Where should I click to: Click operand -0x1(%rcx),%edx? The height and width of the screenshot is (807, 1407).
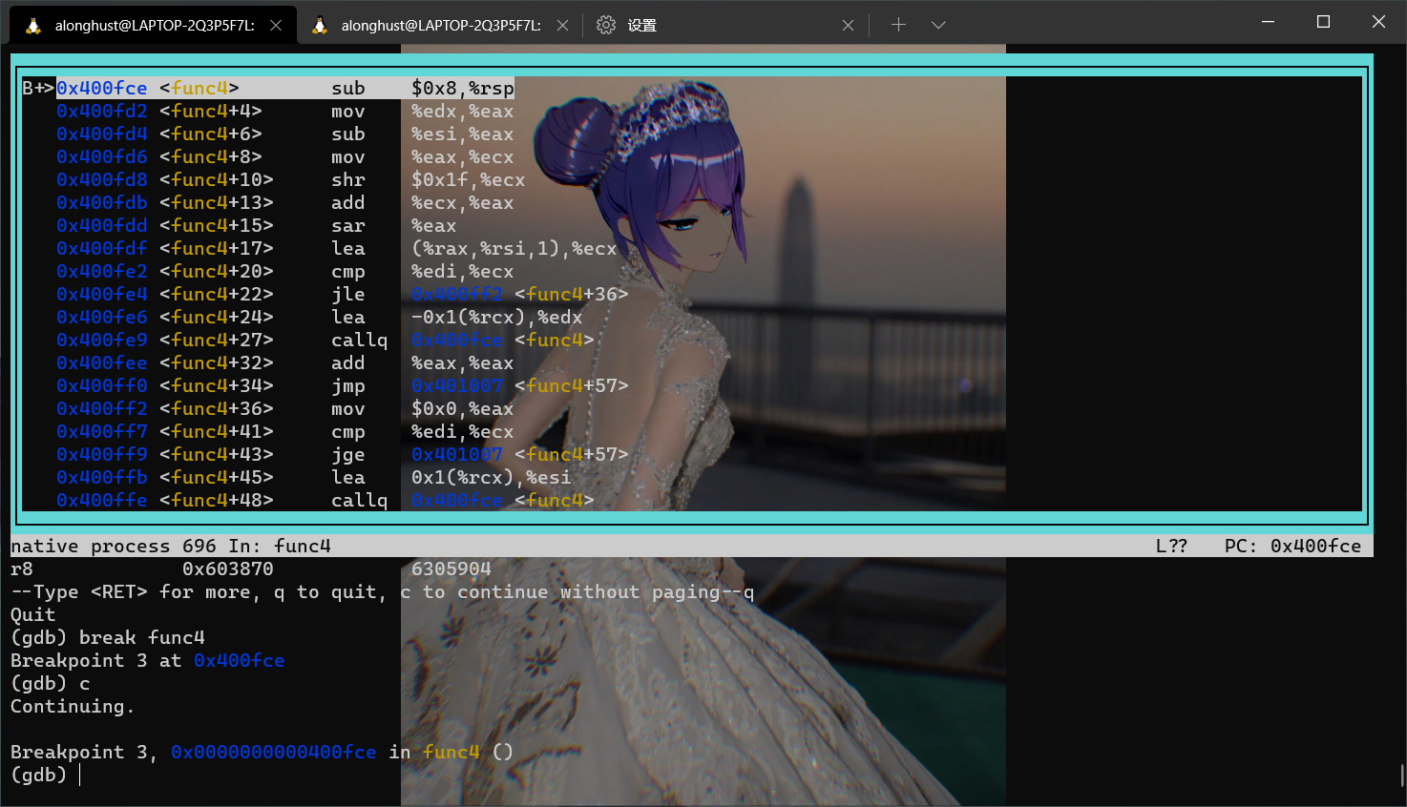coord(497,317)
